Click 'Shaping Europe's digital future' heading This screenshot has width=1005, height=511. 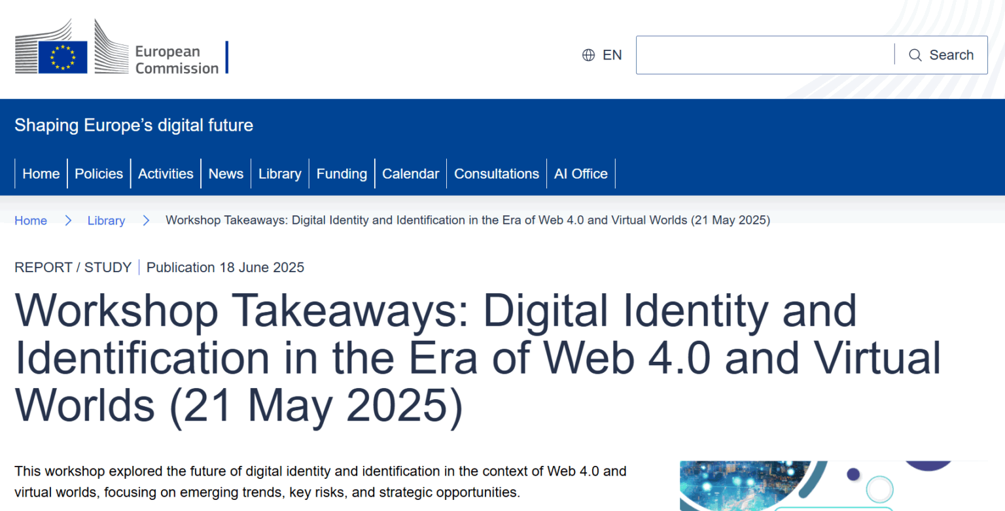[x=133, y=125]
